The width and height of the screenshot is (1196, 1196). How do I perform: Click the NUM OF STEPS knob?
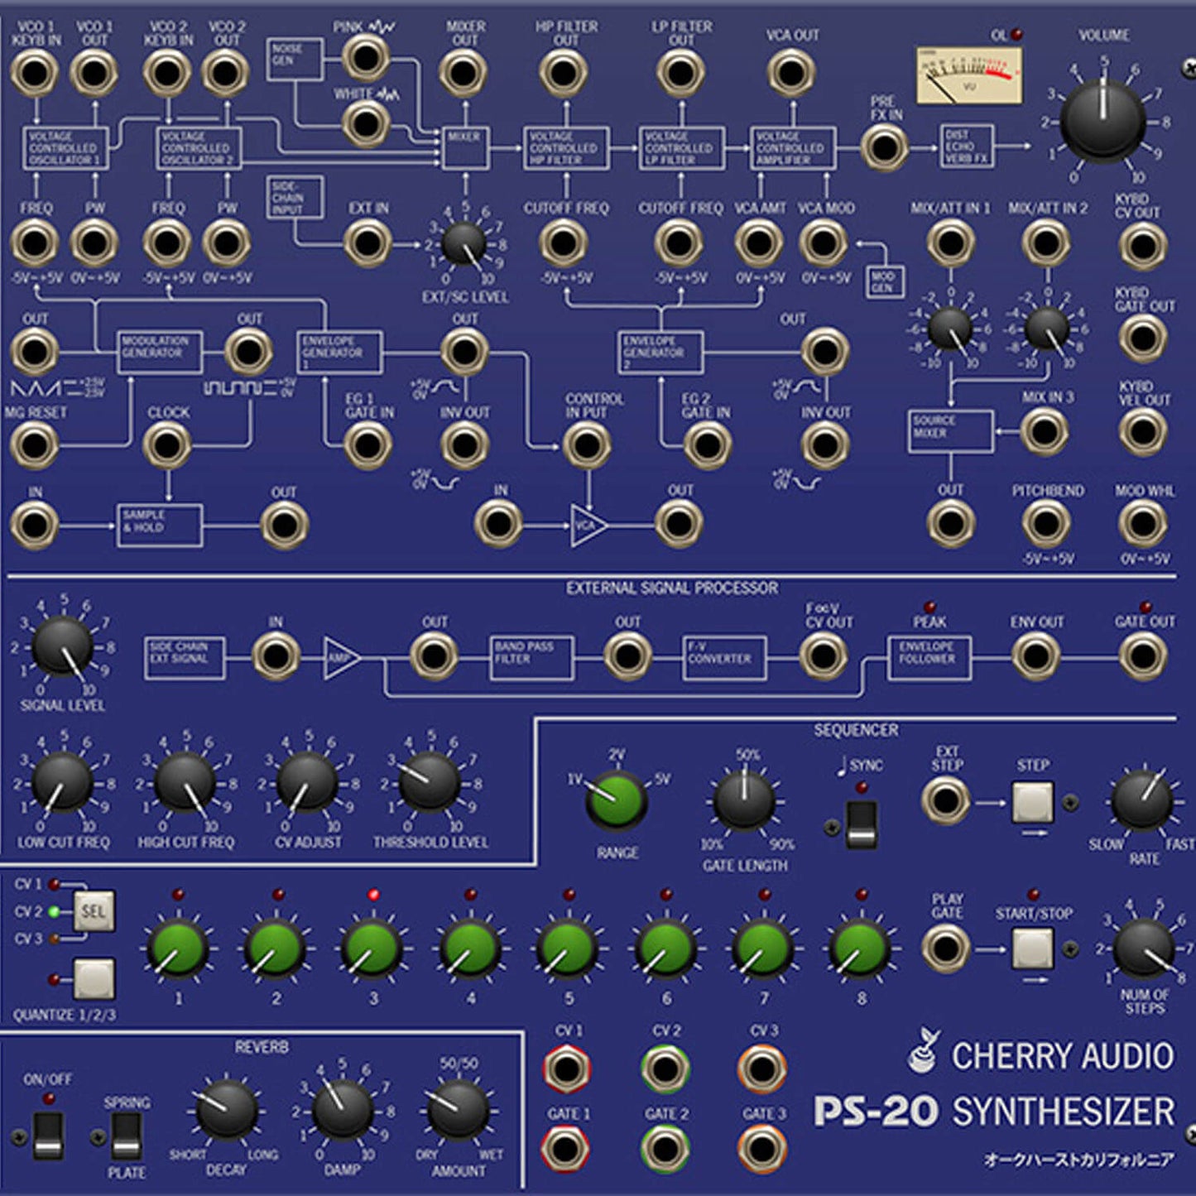coord(1145,949)
